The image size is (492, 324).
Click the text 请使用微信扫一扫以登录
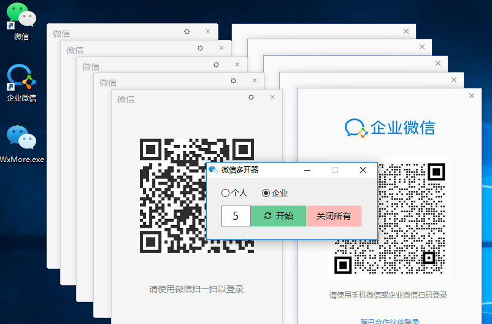click(196, 289)
